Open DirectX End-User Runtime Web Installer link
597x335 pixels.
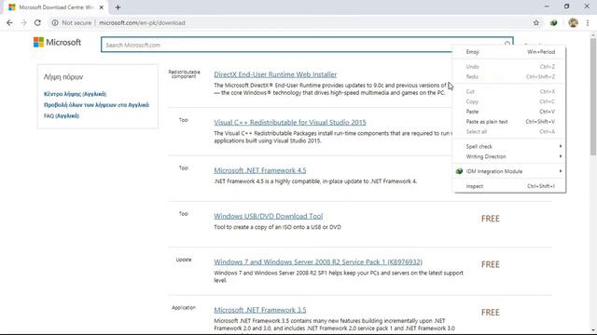click(275, 74)
